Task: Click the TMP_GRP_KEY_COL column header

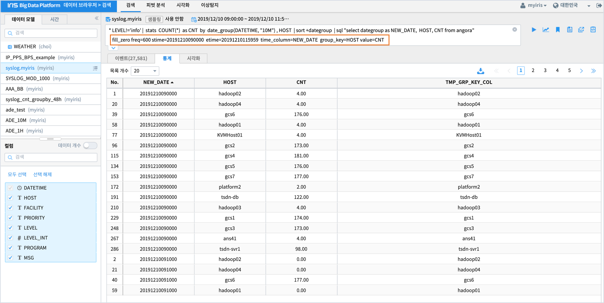Action: coord(469,82)
